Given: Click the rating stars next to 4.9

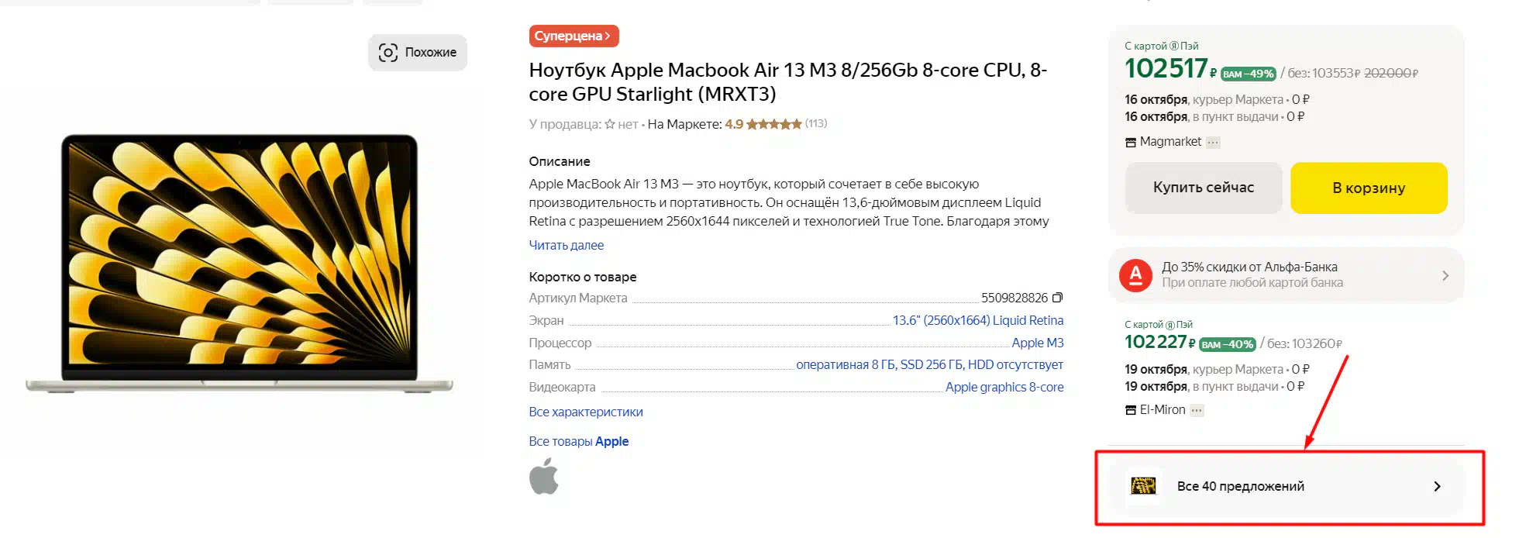Looking at the screenshot, I should tap(773, 124).
